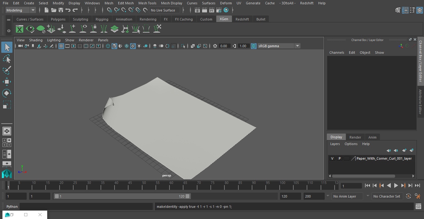Activate the Move tool
This screenshot has width=424, height=219.
point(7,82)
